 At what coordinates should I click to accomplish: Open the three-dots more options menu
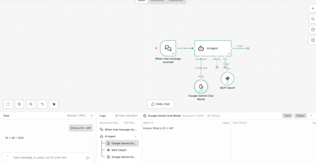pos(311,115)
